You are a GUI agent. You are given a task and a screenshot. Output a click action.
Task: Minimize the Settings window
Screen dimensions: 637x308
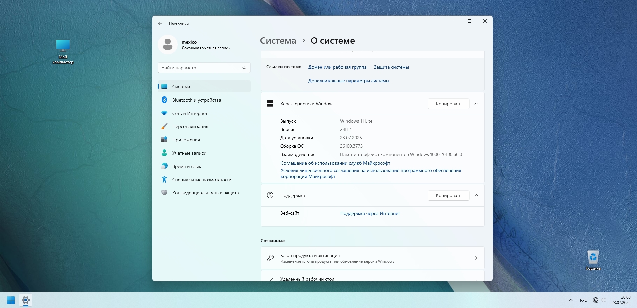pyautogui.click(x=454, y=21)
